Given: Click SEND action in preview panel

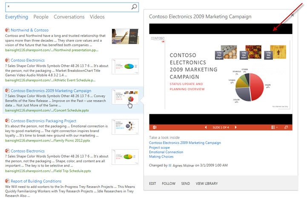Looking at the screenshot, I should point(185,184).
